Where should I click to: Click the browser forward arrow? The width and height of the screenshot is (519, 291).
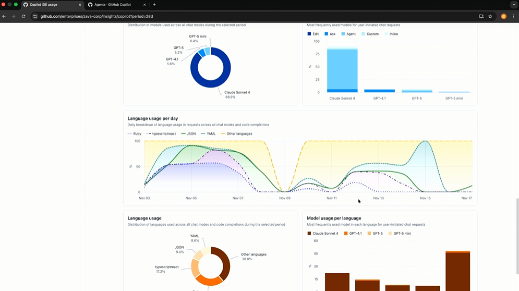tap(14, 16)
